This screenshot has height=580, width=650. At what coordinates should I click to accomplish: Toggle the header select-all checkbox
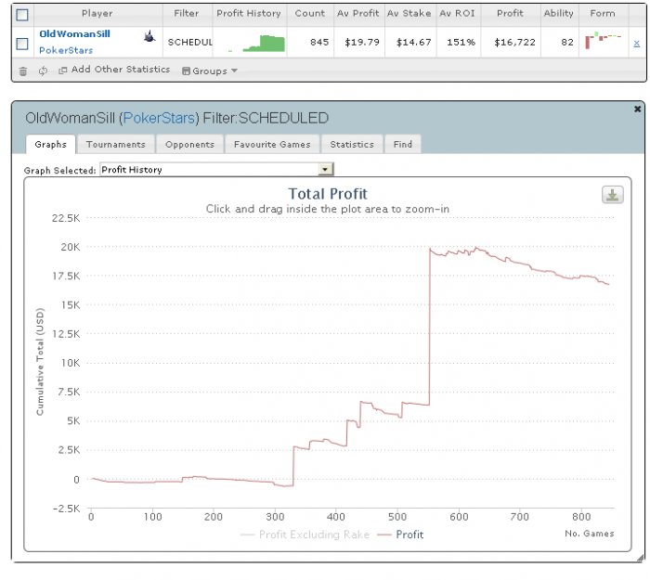click(22, 15)
